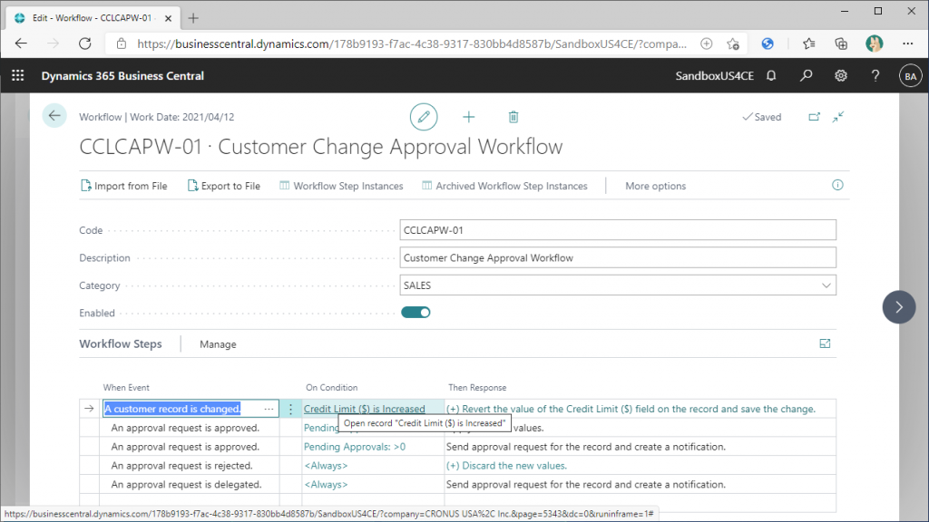
Task: Open the search magnifier in header
Action: tap(806, 76)
